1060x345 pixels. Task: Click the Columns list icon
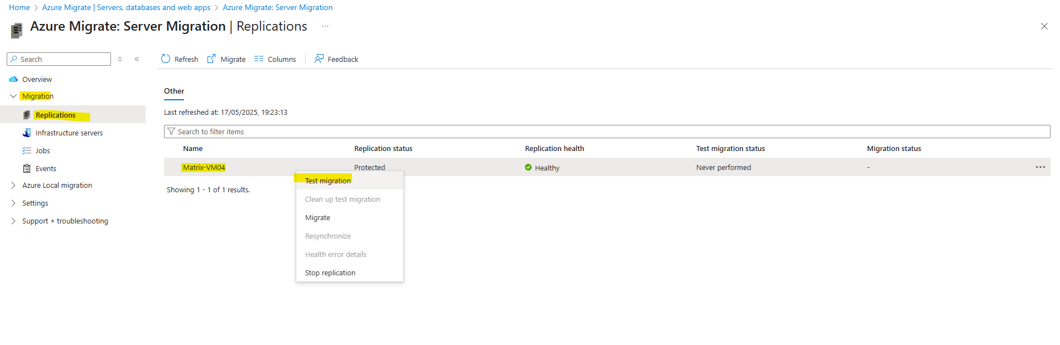point(259,59)
